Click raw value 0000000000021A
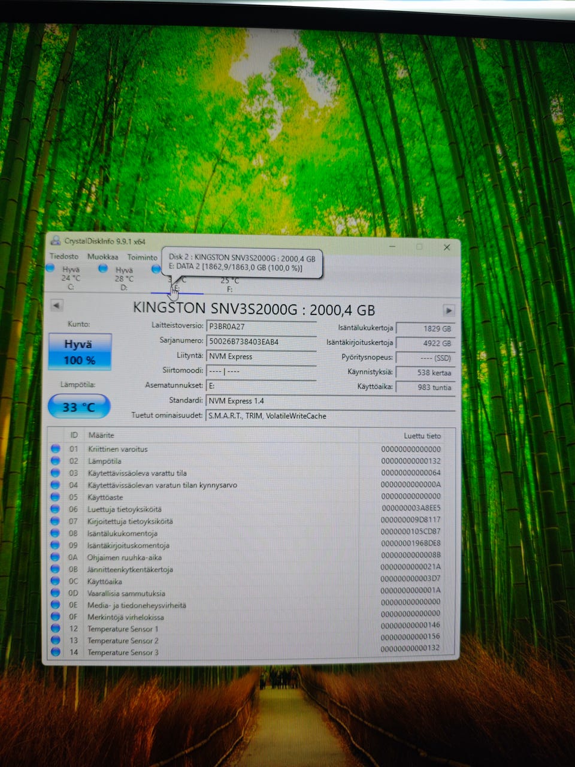Image resolution: width=575 pixels, height=767 pixels. [411, 566]
